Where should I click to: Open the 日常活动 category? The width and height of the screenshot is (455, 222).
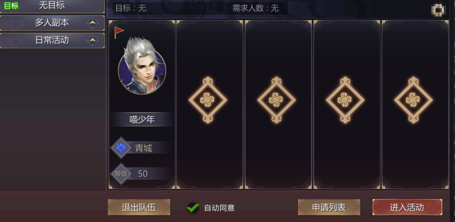pos(52,40)
